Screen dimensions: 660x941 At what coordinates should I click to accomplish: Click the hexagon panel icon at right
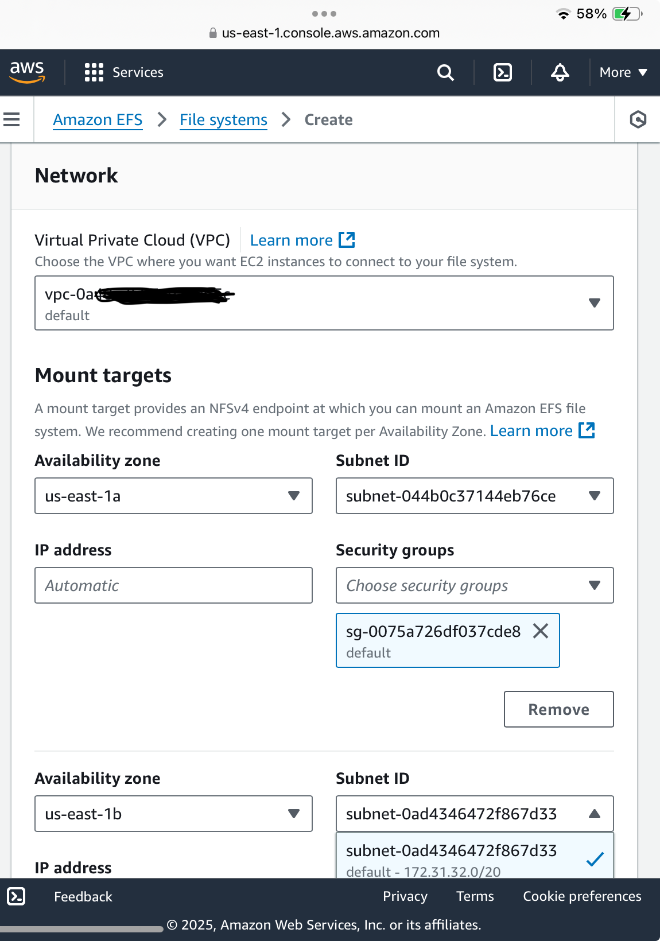(x=638, y=119)
